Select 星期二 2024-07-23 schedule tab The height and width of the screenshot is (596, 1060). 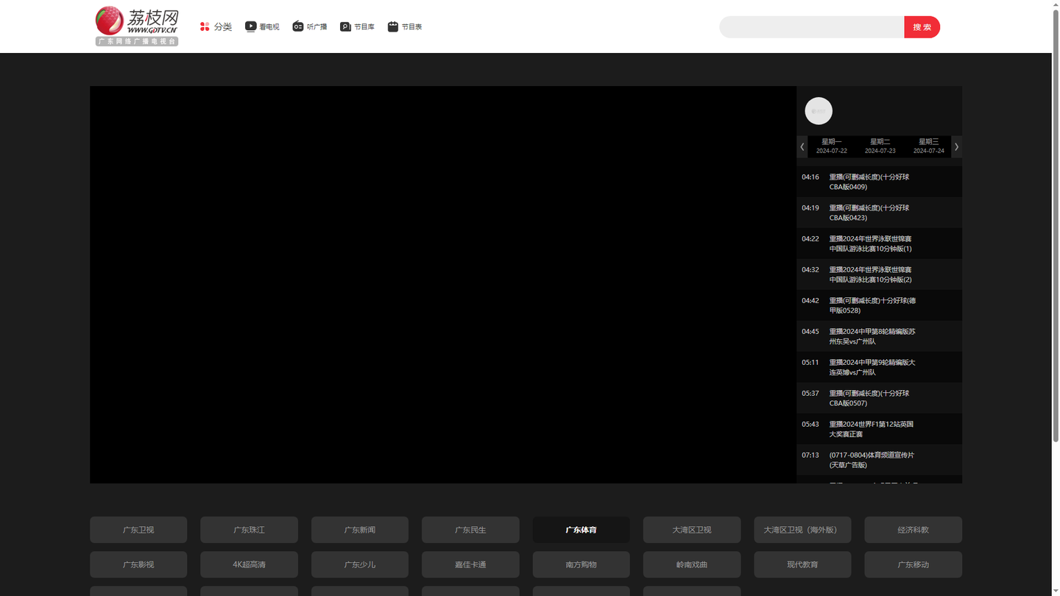coord(880,146)
